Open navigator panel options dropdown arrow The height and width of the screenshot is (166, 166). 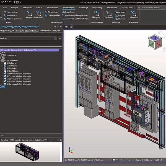tap(55, 27)
